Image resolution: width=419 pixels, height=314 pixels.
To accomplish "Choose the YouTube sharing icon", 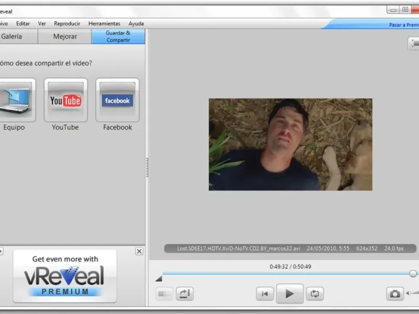I will tap(66, 100).
